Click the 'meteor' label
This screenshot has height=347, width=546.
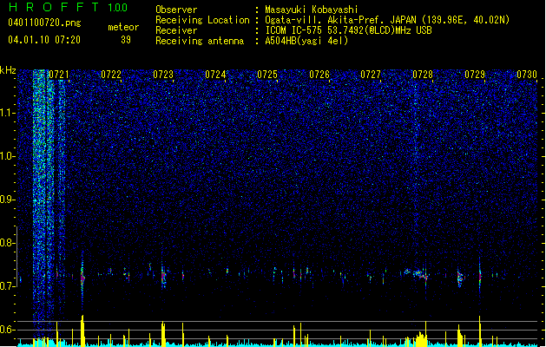pos(123,27)
